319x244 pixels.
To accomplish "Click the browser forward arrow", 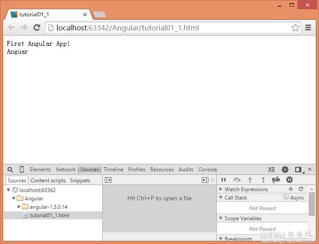I will [24, 27].
